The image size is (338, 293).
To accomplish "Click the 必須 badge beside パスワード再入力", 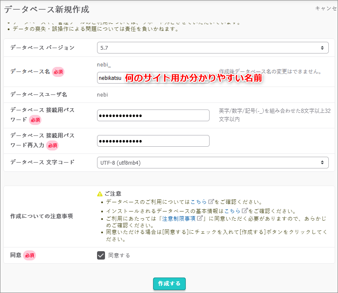I will (52, 145).
